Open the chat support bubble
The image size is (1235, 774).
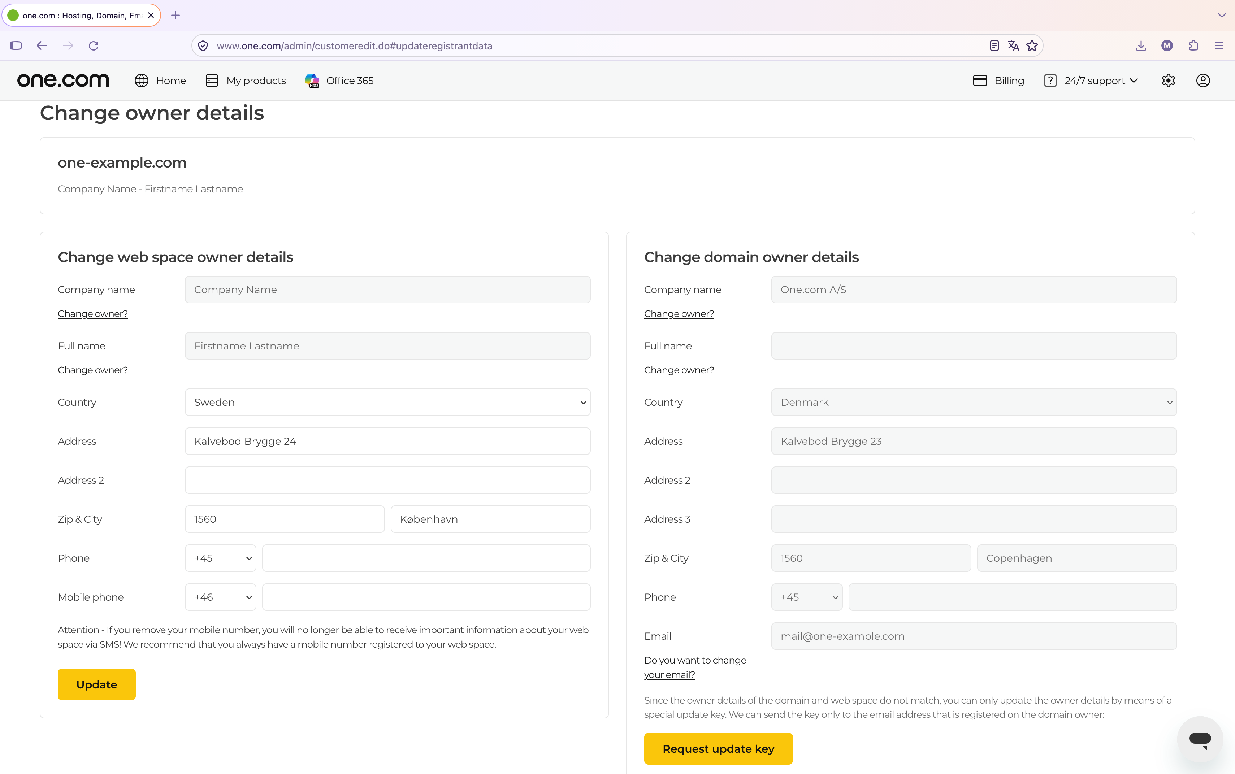[x=1200, y=739]
